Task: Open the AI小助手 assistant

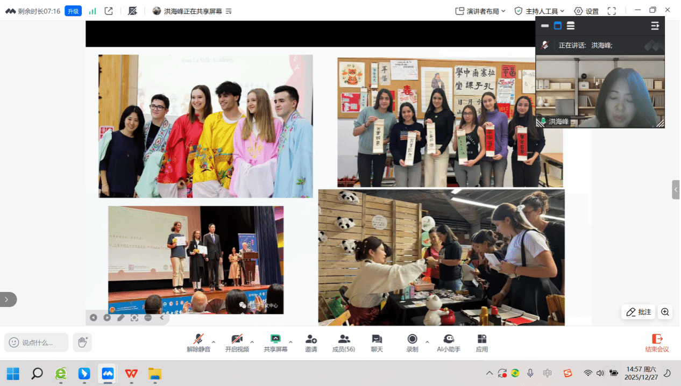Action: pos(448,343)
